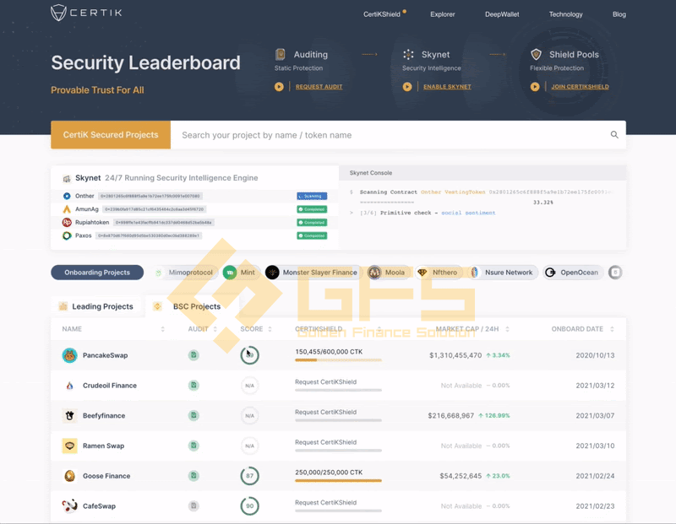Viewport: 676px width, 524px height.
Task: Click the Beefyfinance audit report icon
Action: point(194,415)
